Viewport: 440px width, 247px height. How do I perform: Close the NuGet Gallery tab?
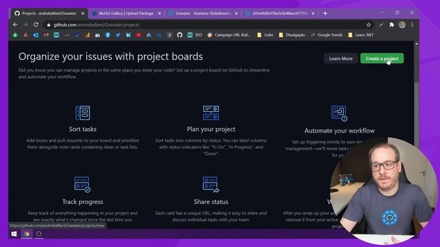coord(159,13)
